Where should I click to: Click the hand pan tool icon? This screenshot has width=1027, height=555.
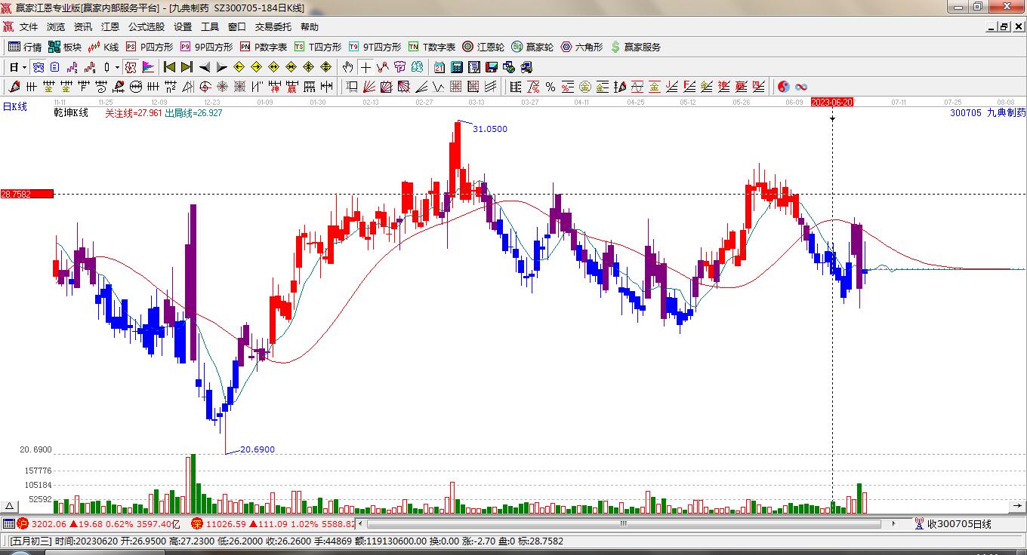click(x=347, y=67)
